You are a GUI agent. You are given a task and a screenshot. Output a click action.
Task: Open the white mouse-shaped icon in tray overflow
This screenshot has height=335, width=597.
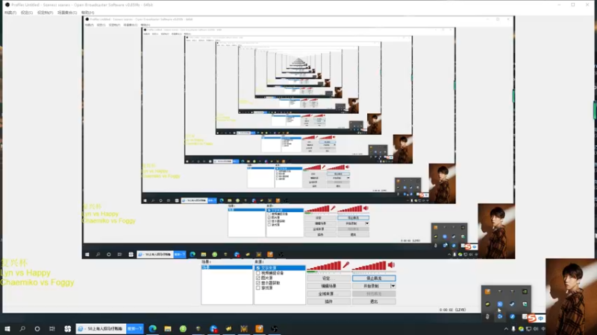487,316
